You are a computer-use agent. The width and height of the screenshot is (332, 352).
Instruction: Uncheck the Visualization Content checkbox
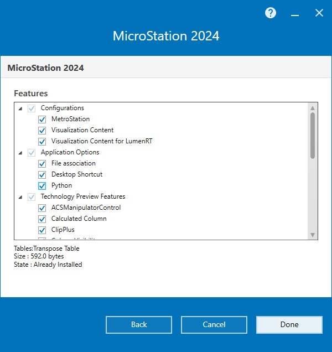[x=42, y=131]
